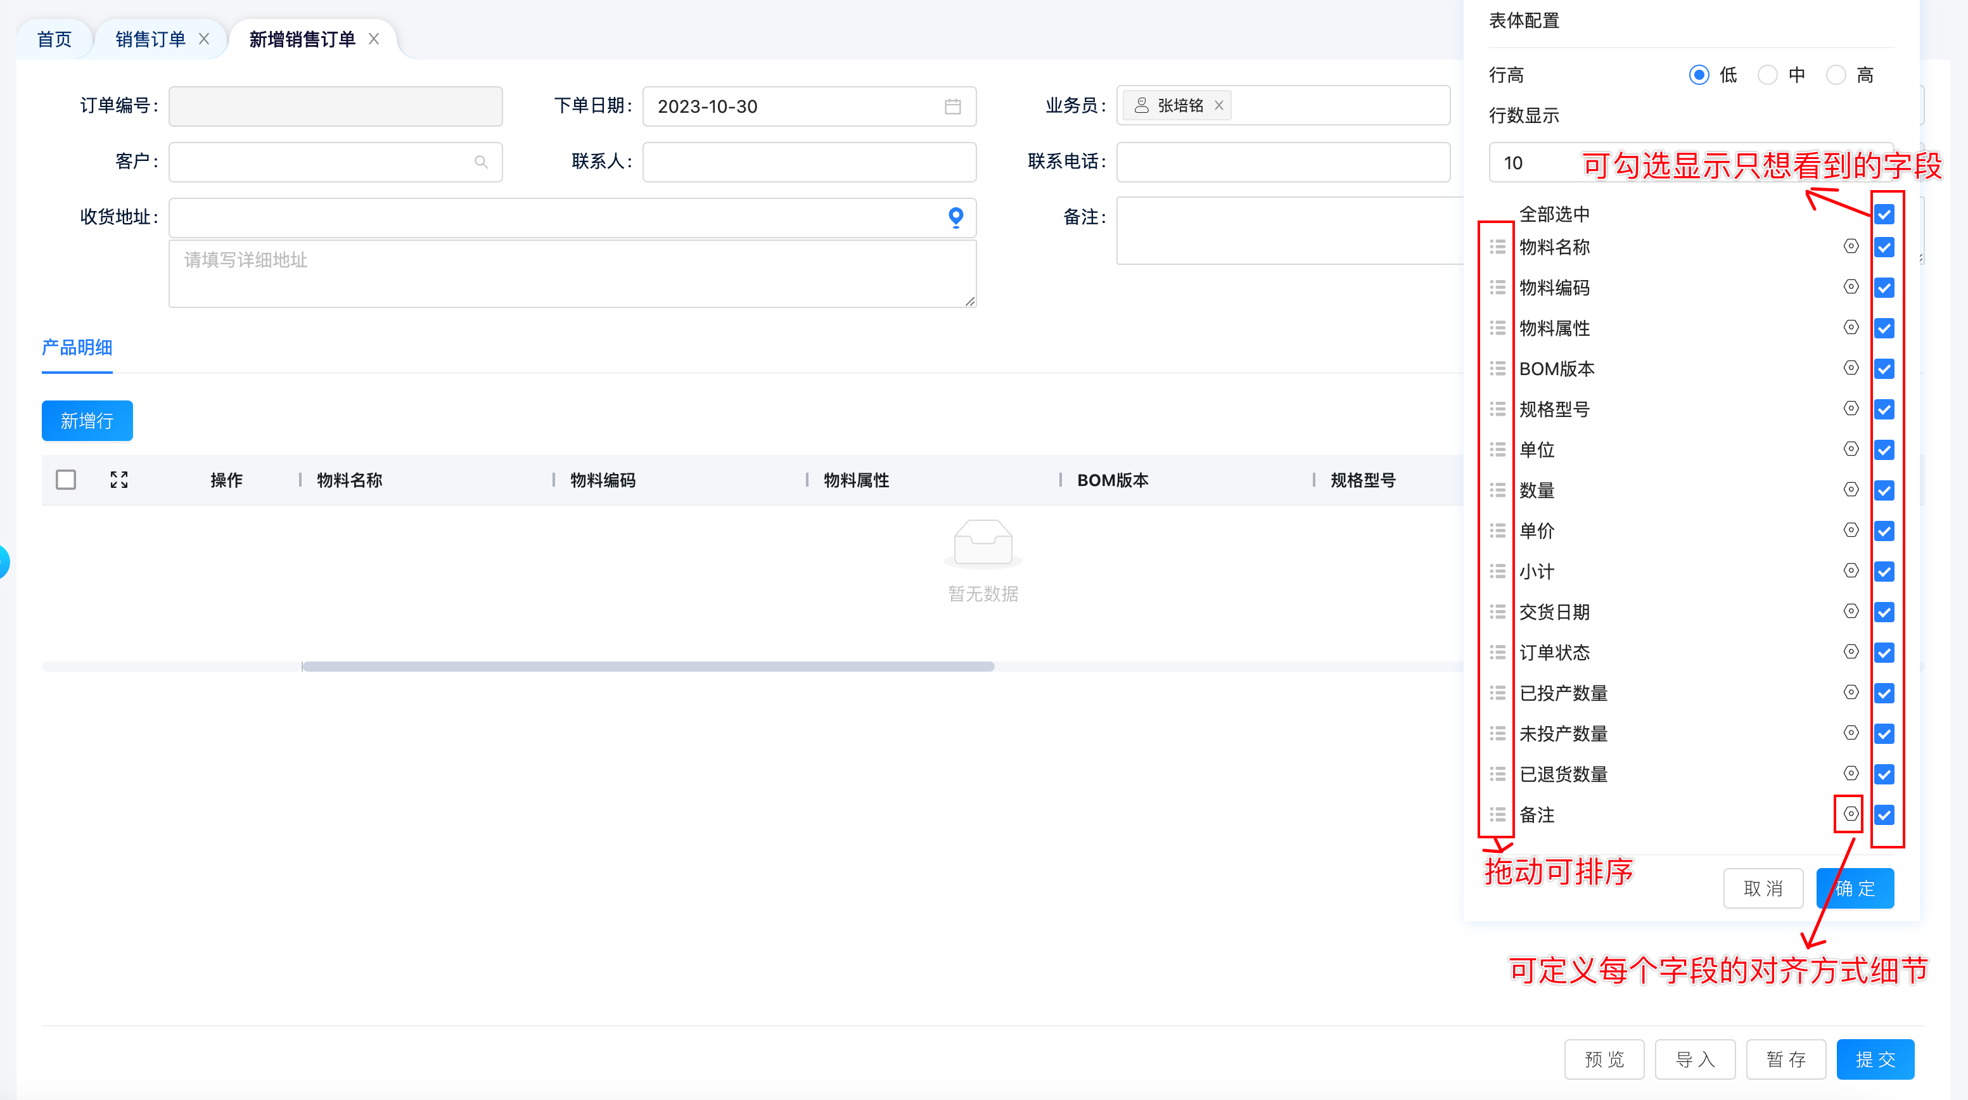Click the location pin in 收货地址 field
Screen dimensions: 1968x1100
955,218
